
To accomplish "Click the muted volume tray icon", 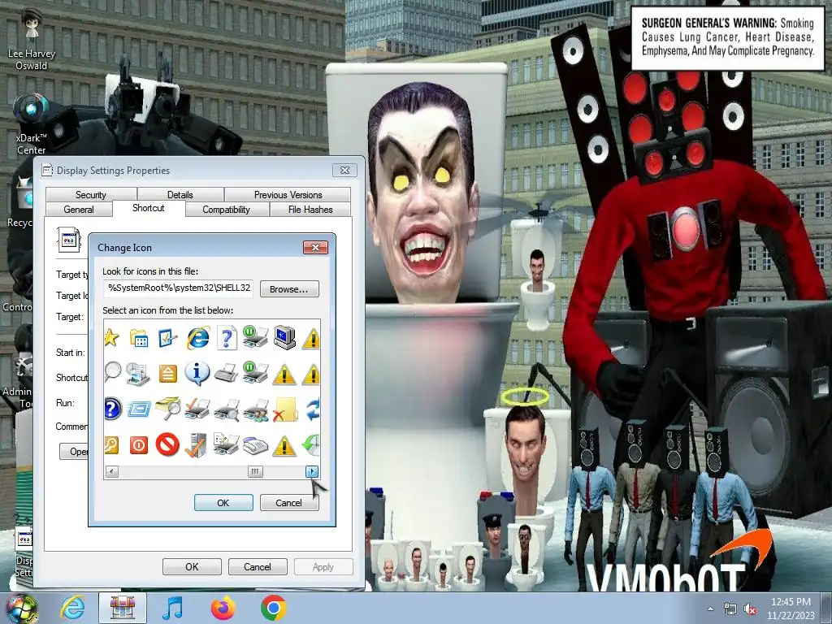I will [x=750, y=609].
